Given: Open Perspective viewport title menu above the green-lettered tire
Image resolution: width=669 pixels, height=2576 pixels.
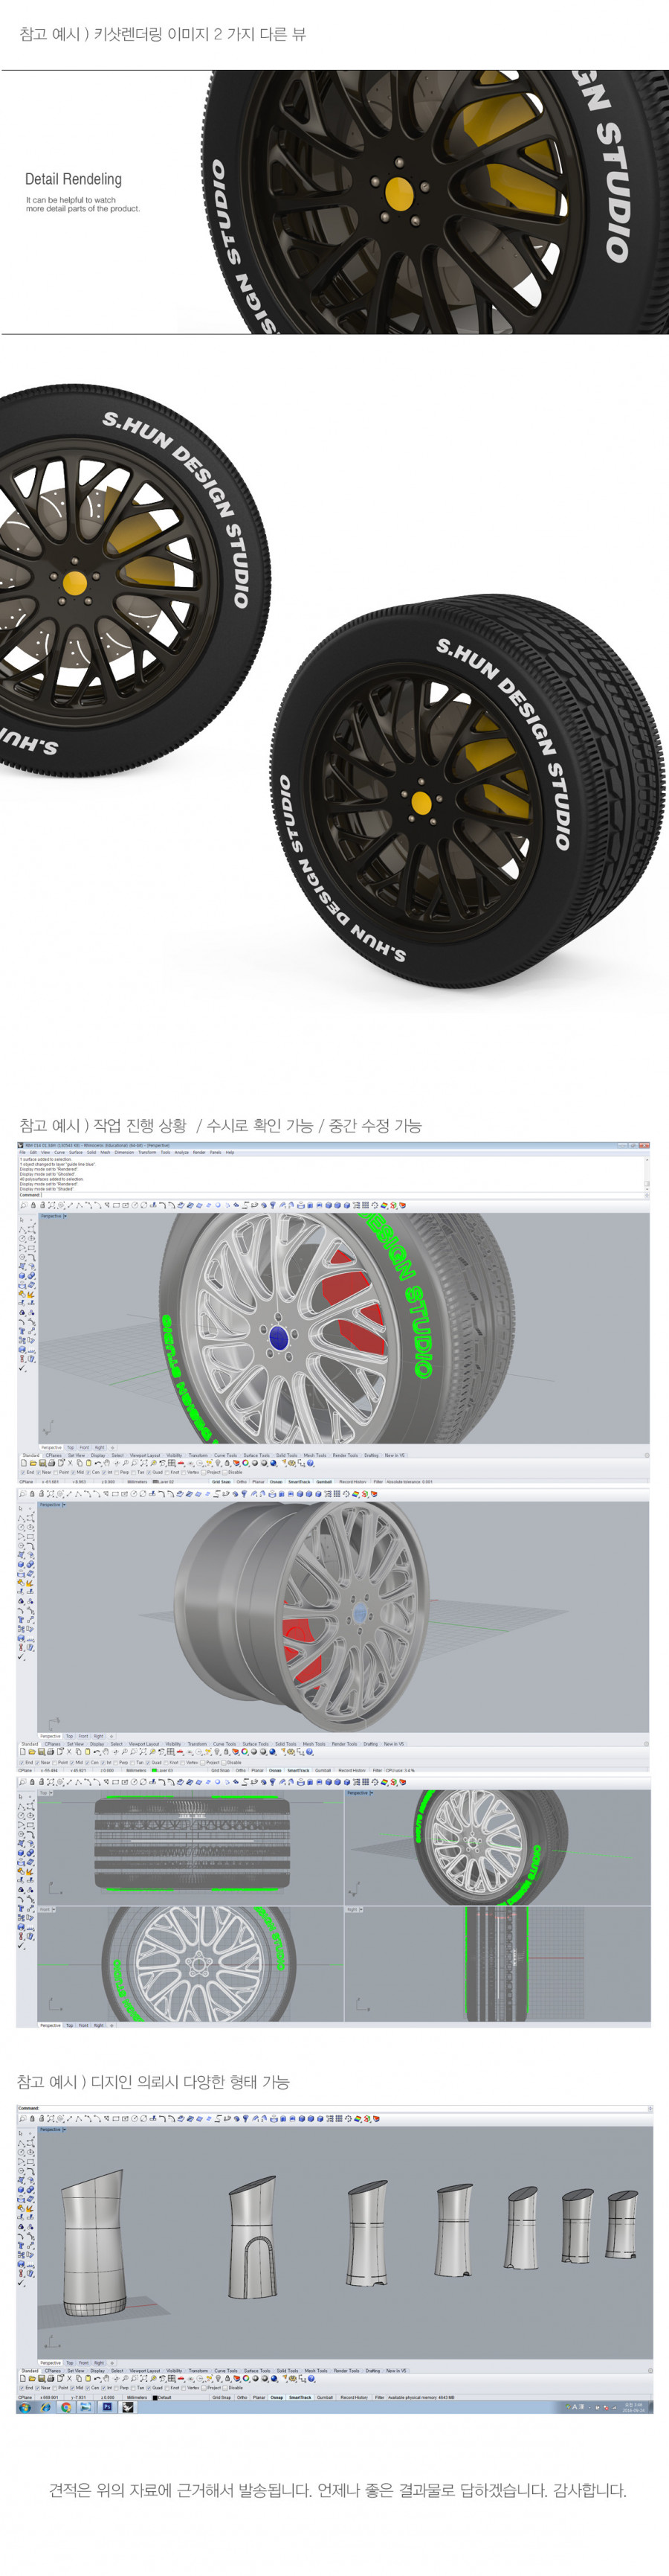Looking at the screenshot, I should pyautogui.click(x=54, y=1217).
